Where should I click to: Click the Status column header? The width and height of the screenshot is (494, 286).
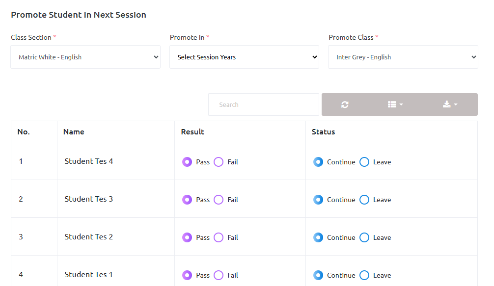(x=323, y=131)
